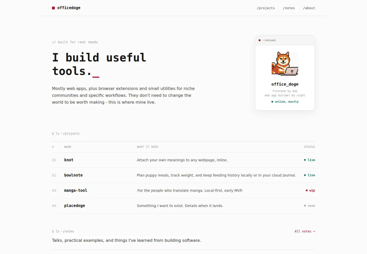The height and width of the screenshot is (254, 367).
Task: Click the "Plan puppy meals" description
Action: tap(216, 175)
